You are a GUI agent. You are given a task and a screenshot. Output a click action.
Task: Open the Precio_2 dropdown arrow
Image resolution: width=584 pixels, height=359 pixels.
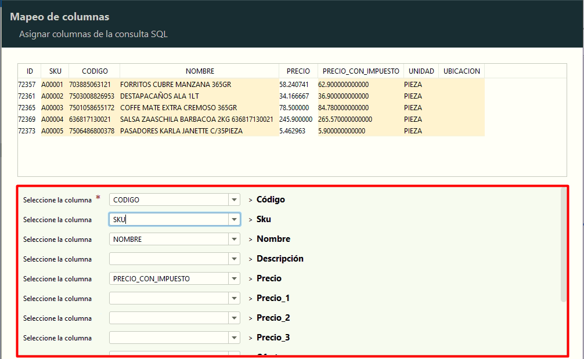click(x=234, y=318)
